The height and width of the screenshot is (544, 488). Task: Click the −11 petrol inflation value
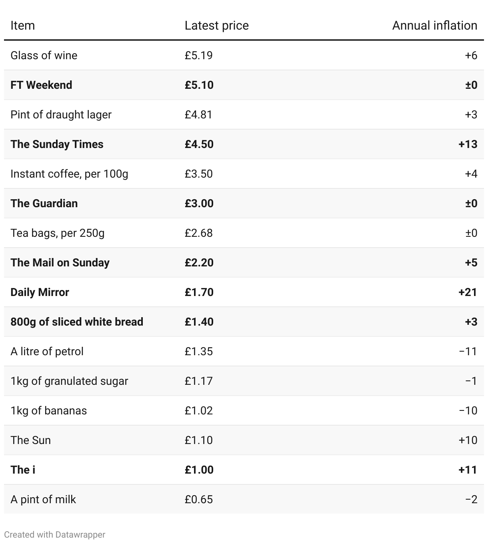point(468,351)
